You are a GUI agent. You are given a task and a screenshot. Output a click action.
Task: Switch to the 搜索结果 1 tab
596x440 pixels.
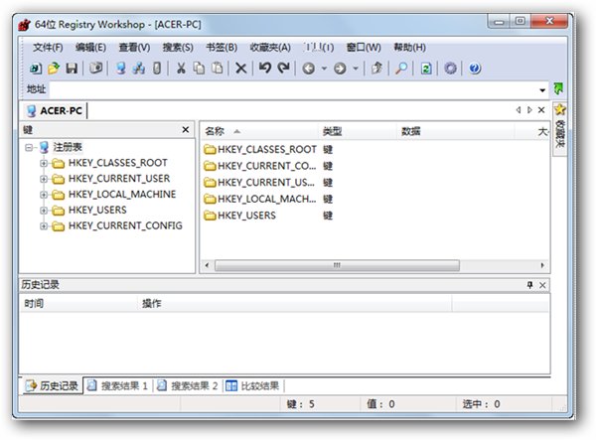[117, 385]
